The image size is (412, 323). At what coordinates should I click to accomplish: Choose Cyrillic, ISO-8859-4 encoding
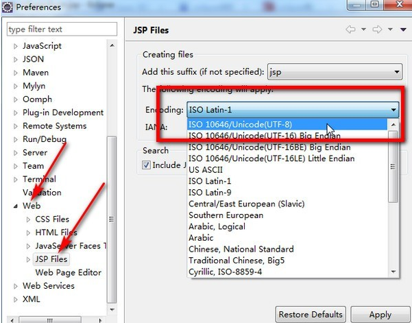click(287, 272)
